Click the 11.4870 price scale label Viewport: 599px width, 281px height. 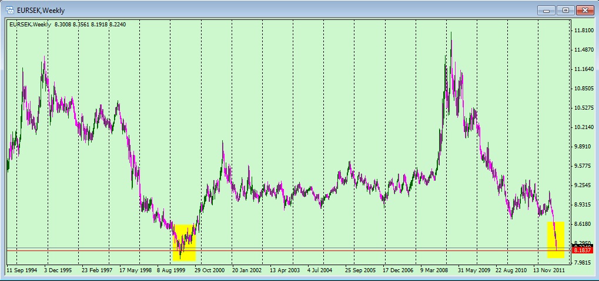(x=584, y=49)
